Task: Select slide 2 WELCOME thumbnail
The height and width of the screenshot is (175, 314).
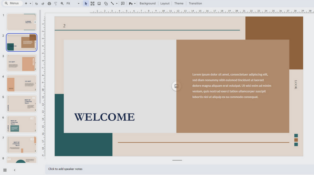Action: 22,42
